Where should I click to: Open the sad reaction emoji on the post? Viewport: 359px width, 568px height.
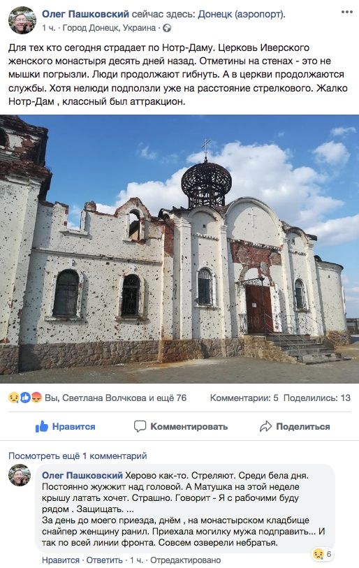click(13, 398)
